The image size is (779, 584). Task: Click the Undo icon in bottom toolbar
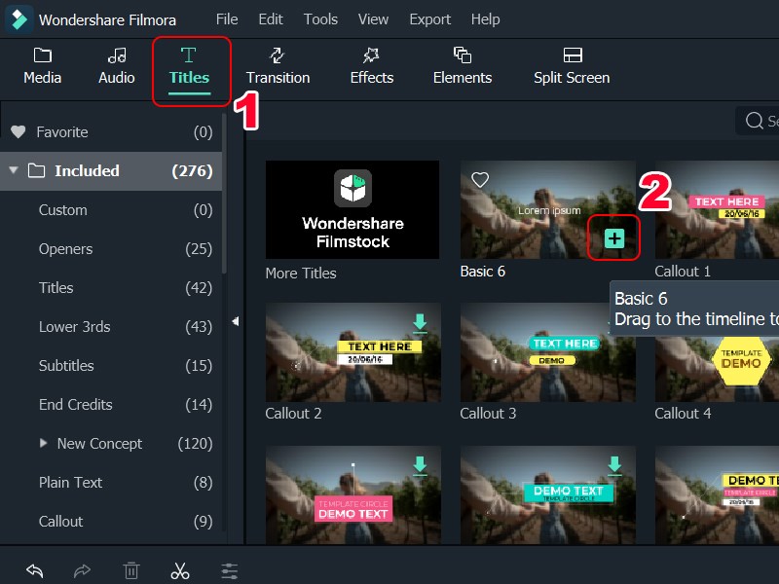point(35,570)
